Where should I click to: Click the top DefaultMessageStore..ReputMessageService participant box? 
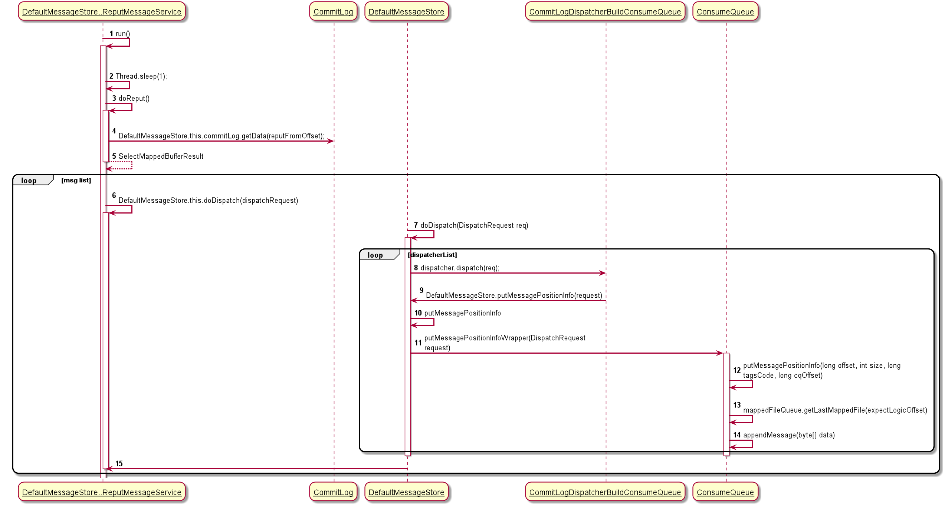(x=102, y=11)
